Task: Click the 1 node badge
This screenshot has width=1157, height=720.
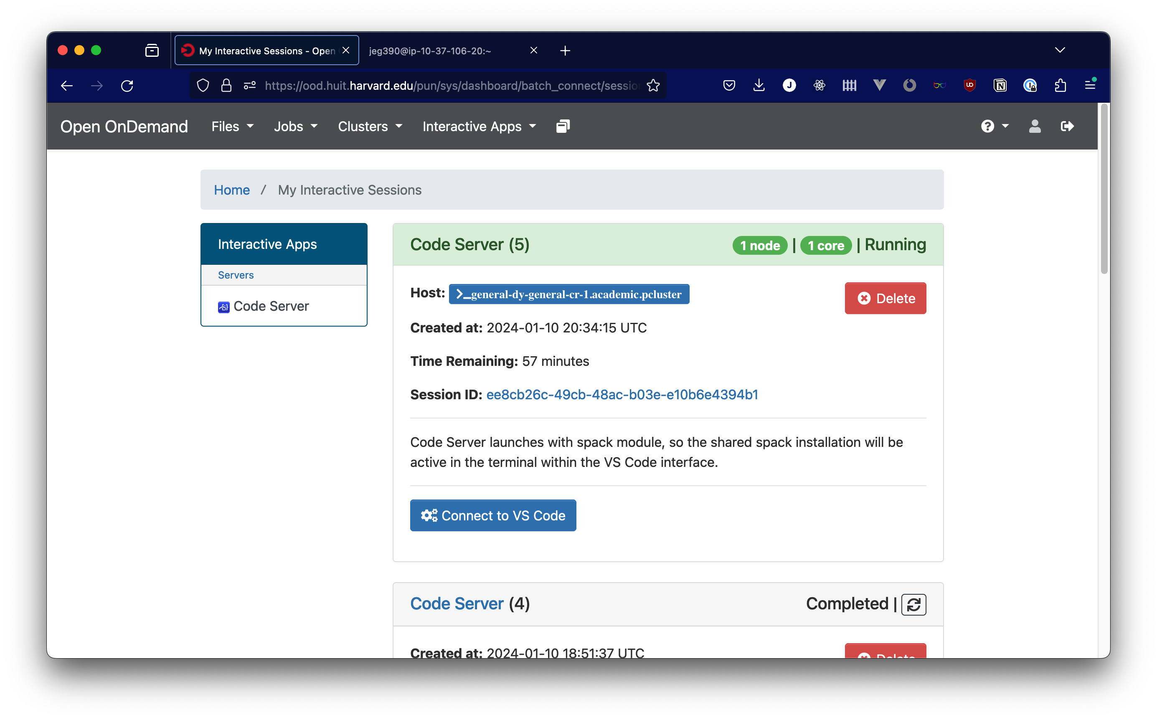Action: click(x=759, y=246)
